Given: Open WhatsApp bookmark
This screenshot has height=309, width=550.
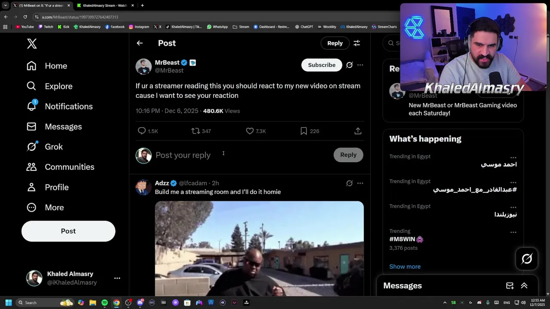Looking at the screenshot, I should coord(217,27).
